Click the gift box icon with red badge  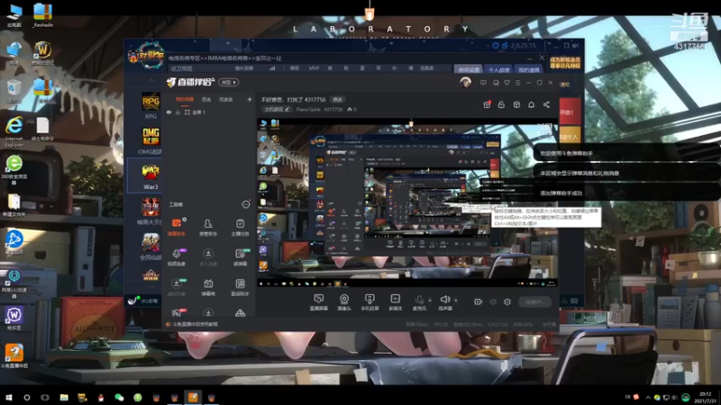pyautogui.click(x=487, y=104)
